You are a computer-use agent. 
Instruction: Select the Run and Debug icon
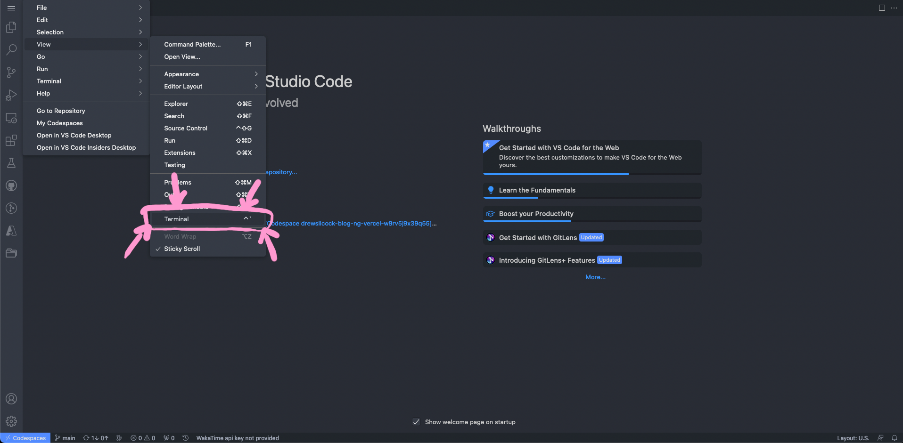coord(11,95)
